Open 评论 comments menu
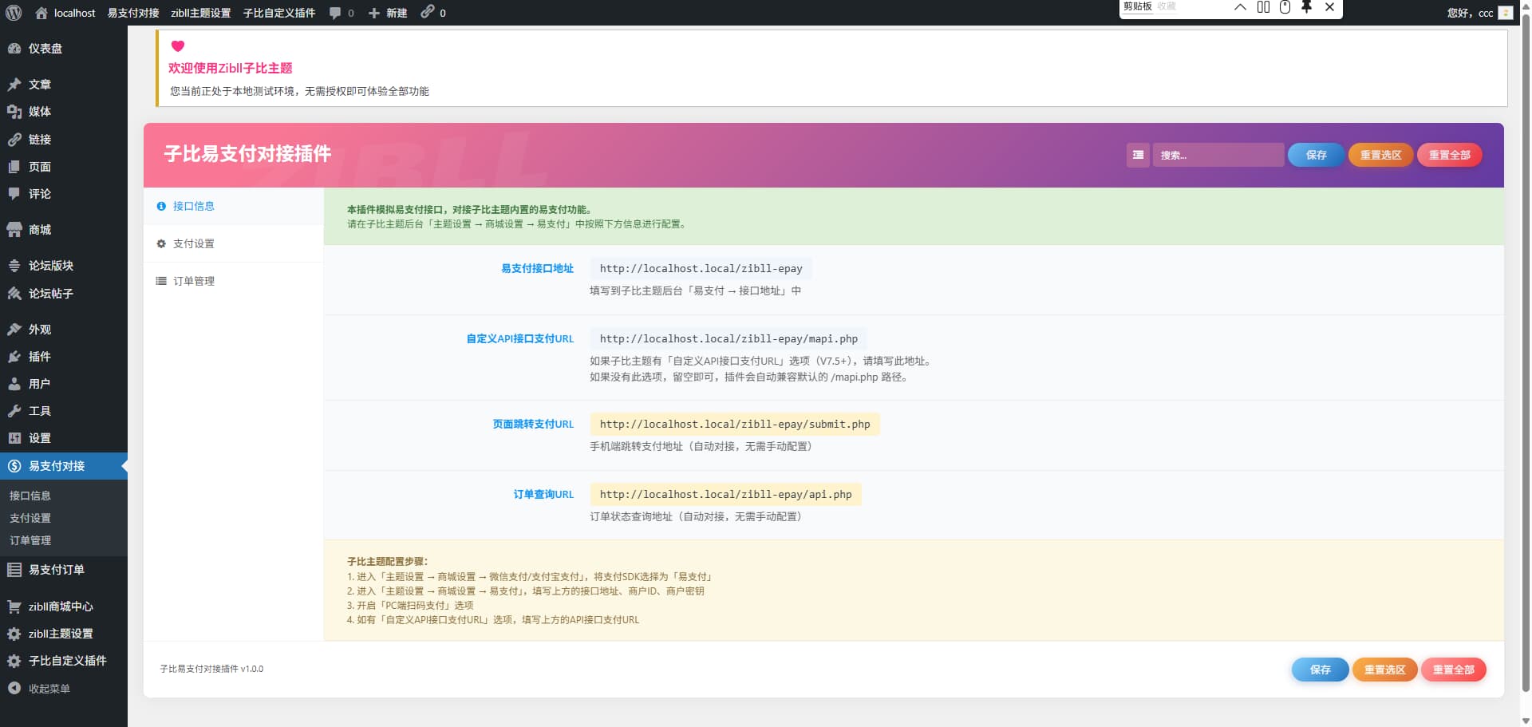This screenshot has width=1532, height=727. (64, 194)
